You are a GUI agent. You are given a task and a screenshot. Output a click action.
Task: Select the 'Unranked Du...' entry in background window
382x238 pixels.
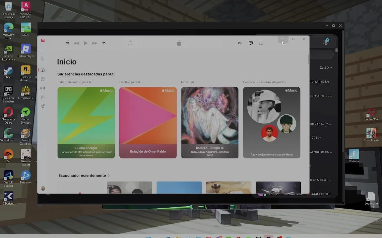coord(321,82)
